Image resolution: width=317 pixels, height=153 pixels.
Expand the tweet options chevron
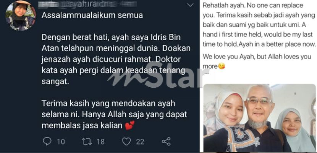coord(190,5)
